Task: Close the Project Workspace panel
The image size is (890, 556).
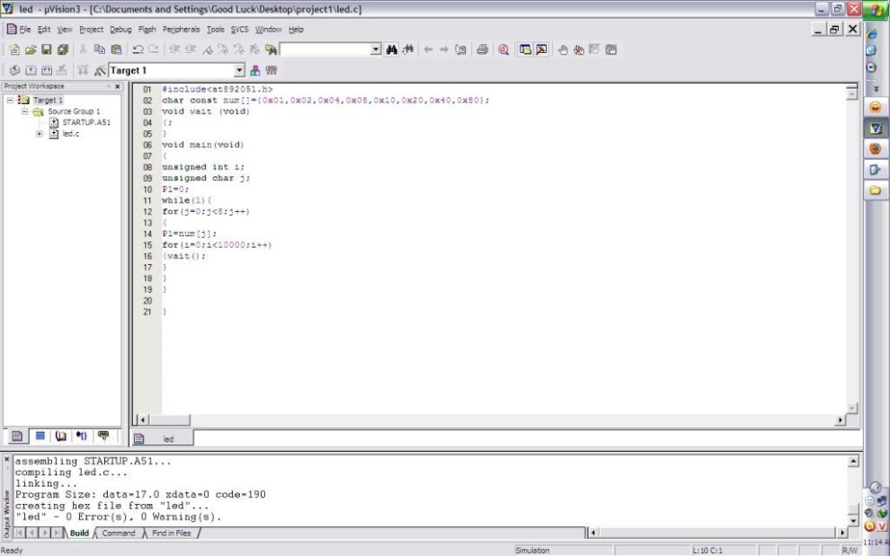Action: point(118,87)
